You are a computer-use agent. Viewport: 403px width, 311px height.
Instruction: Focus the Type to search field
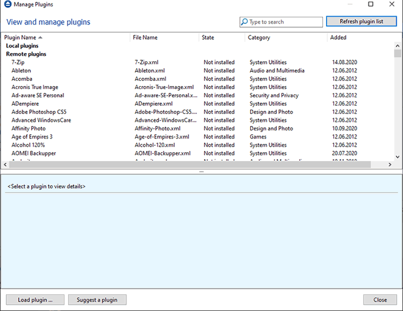click(281, 22)
